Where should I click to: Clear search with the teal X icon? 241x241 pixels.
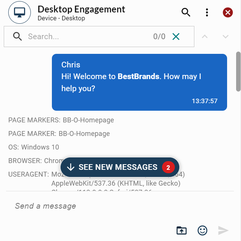[x=176, y=37]
